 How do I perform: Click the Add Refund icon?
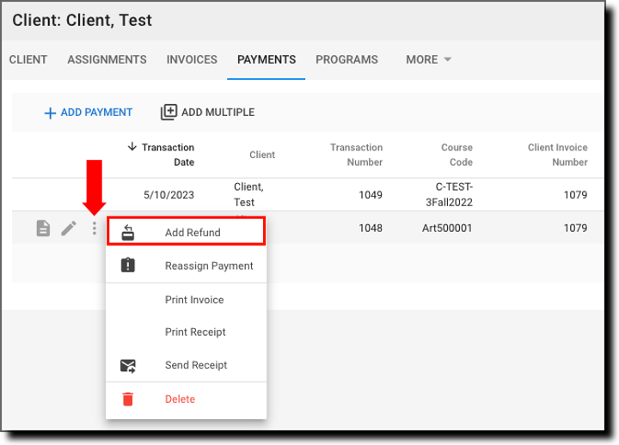click(127, 233)
